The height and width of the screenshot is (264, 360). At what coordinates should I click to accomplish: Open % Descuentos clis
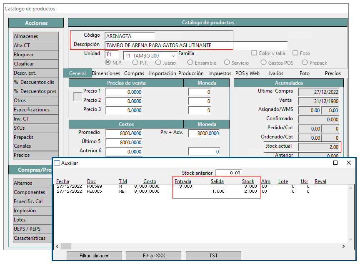pyautogui.click(x=36, y=82)
